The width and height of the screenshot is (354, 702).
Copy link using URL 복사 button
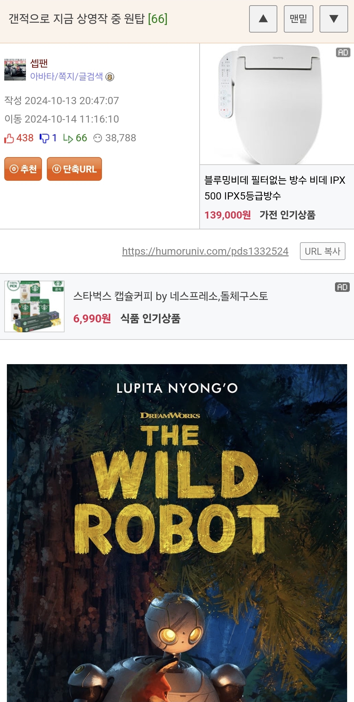tap(323, 251)
